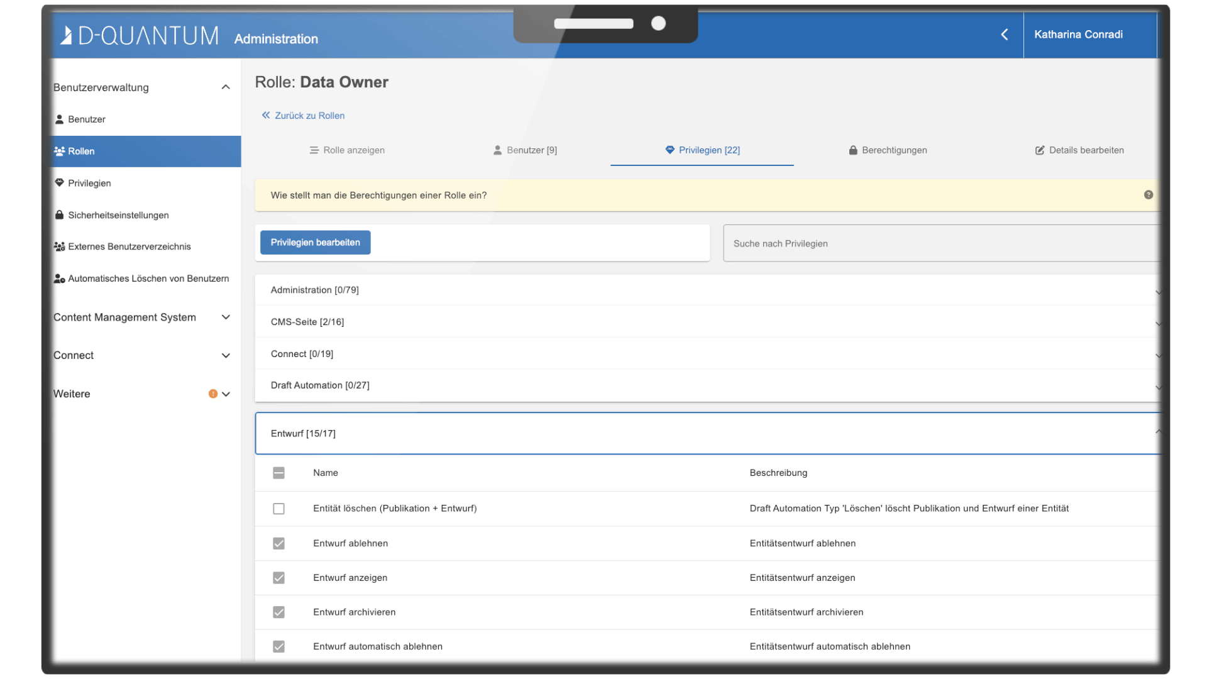Switch to the Benutzer [9] tab

coord(525,150)
